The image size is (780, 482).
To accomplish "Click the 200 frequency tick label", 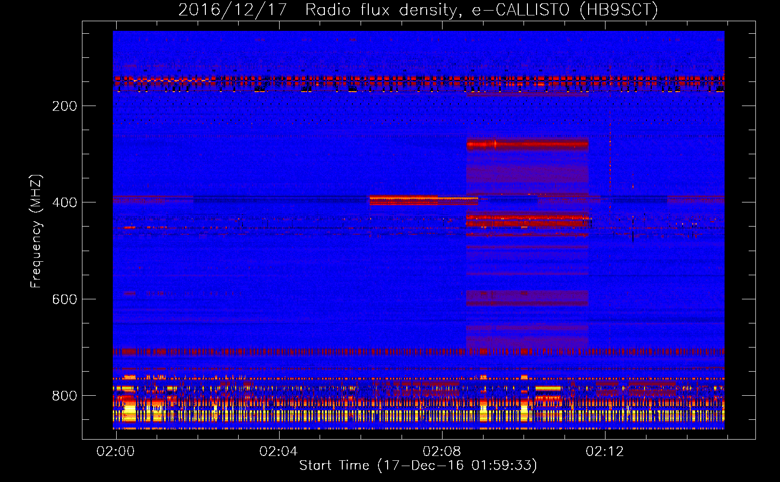I will 65,106.
